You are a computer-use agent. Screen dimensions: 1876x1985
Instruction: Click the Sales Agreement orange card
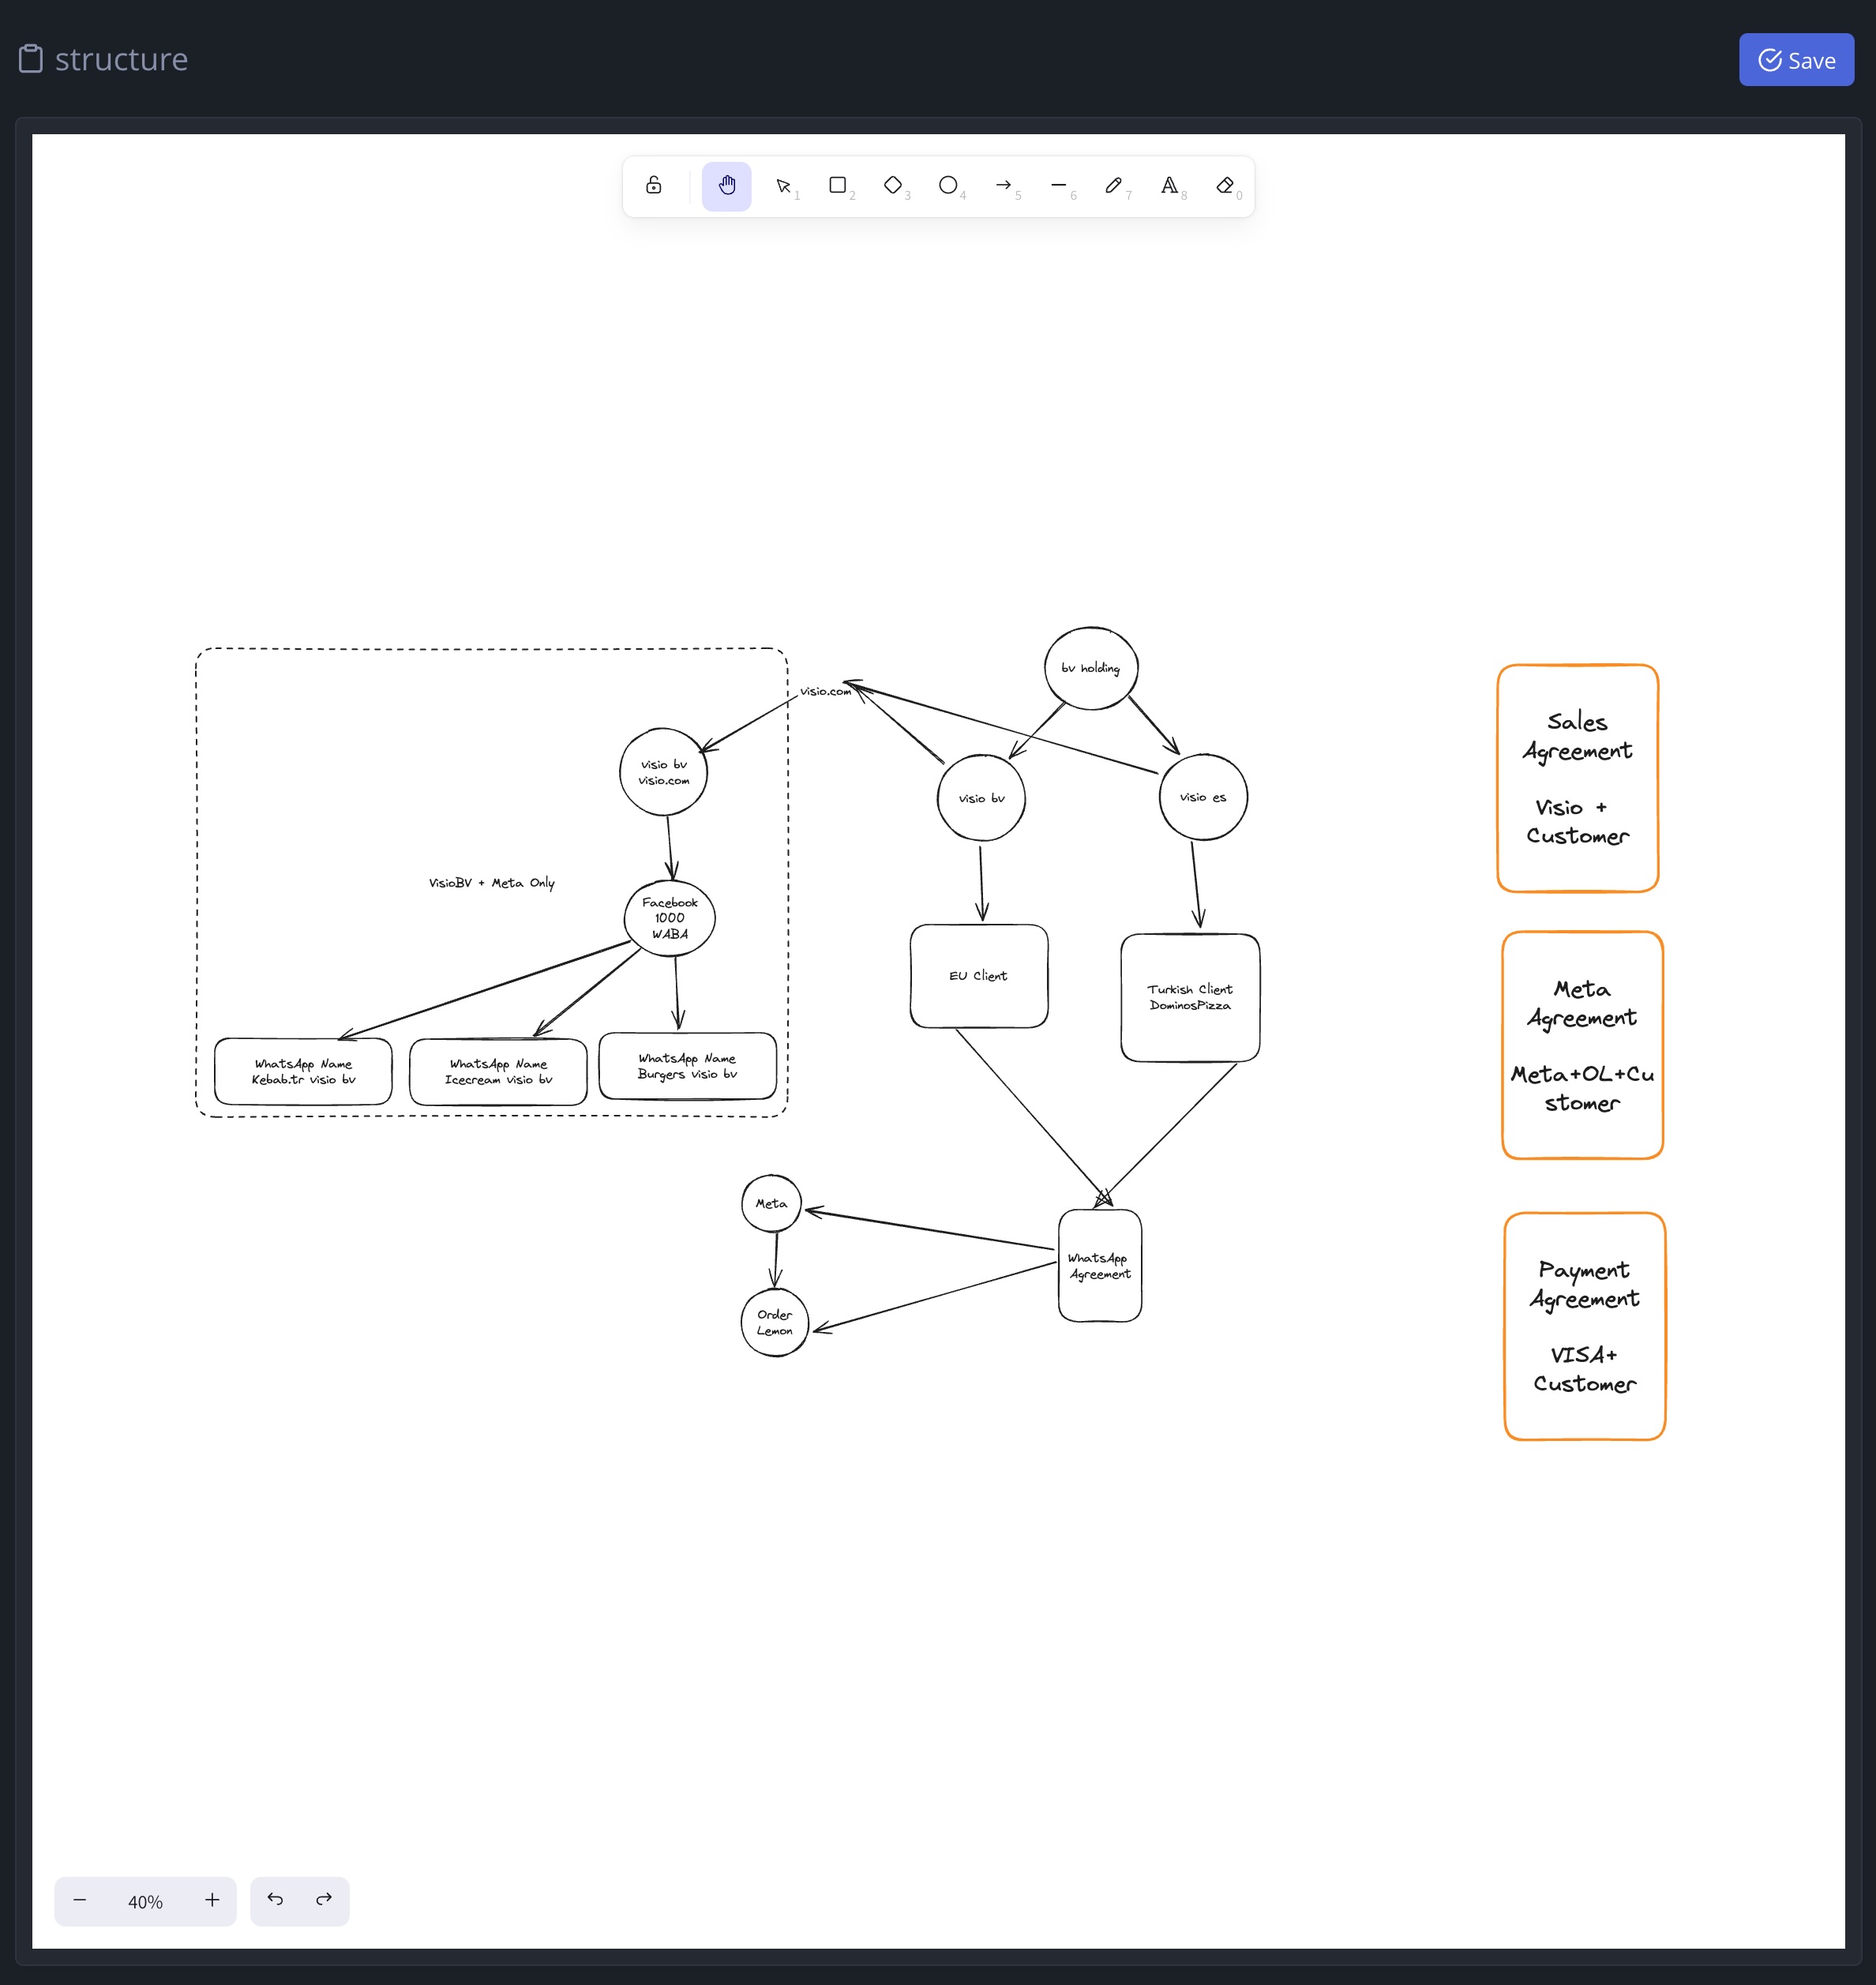tap(1578, 778)
